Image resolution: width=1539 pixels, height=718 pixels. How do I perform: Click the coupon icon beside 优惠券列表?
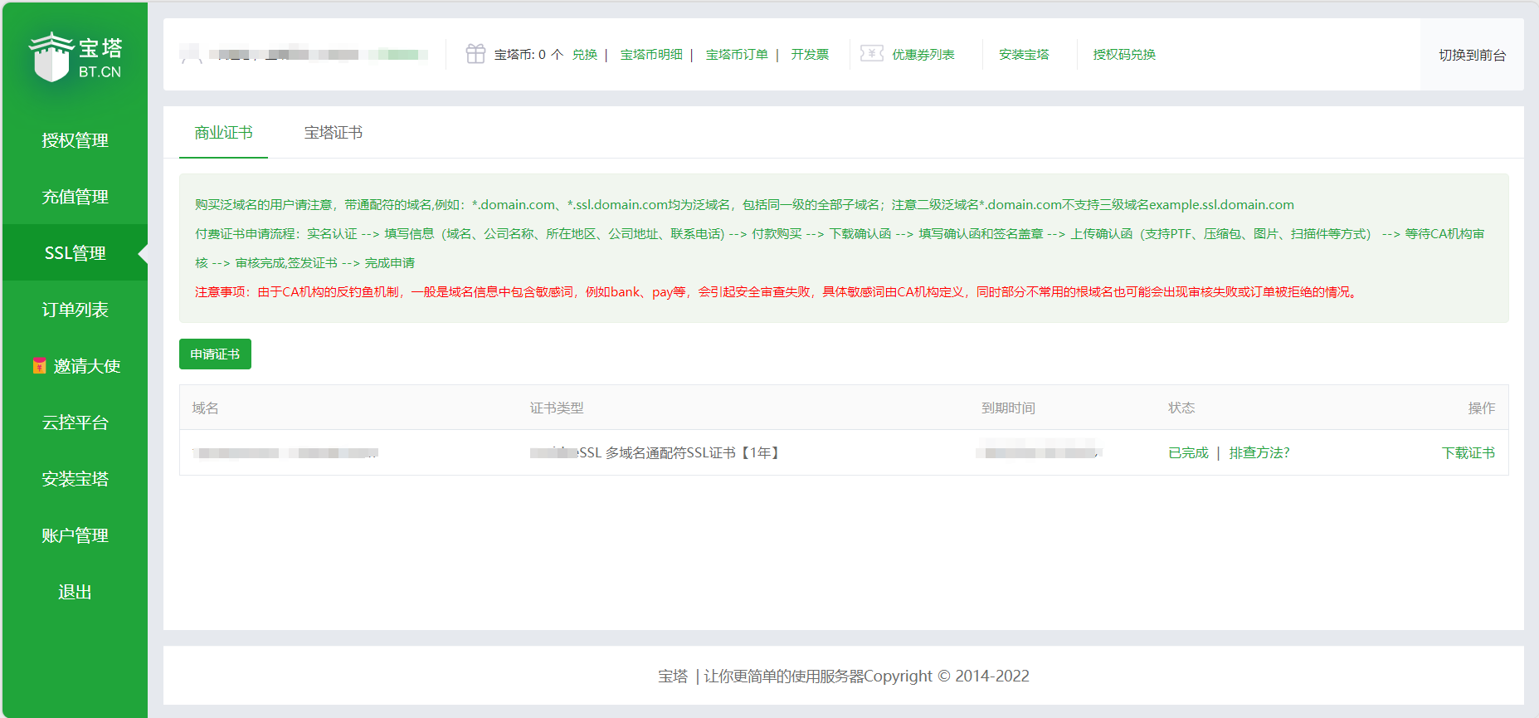pyautogui.click(x=872, y=54)
